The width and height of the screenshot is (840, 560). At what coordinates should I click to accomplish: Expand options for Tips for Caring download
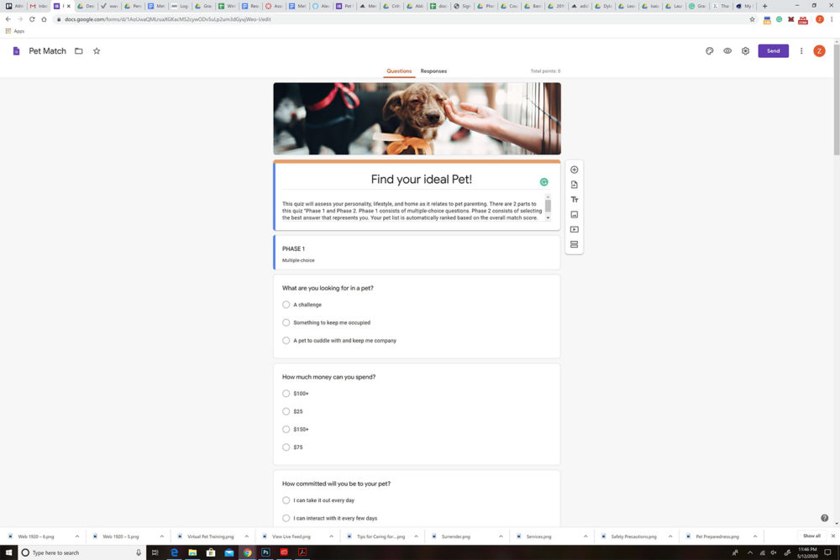click(416, 536)
